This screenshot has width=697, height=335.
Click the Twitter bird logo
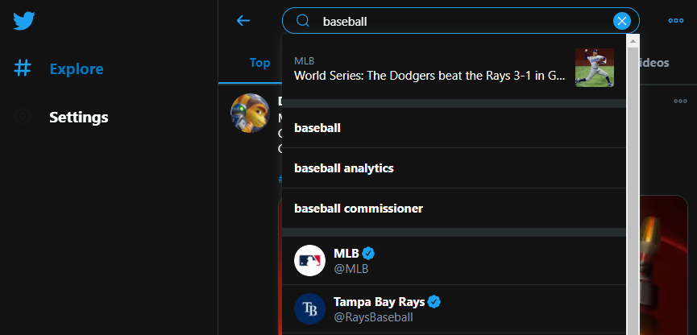[24, 20]
